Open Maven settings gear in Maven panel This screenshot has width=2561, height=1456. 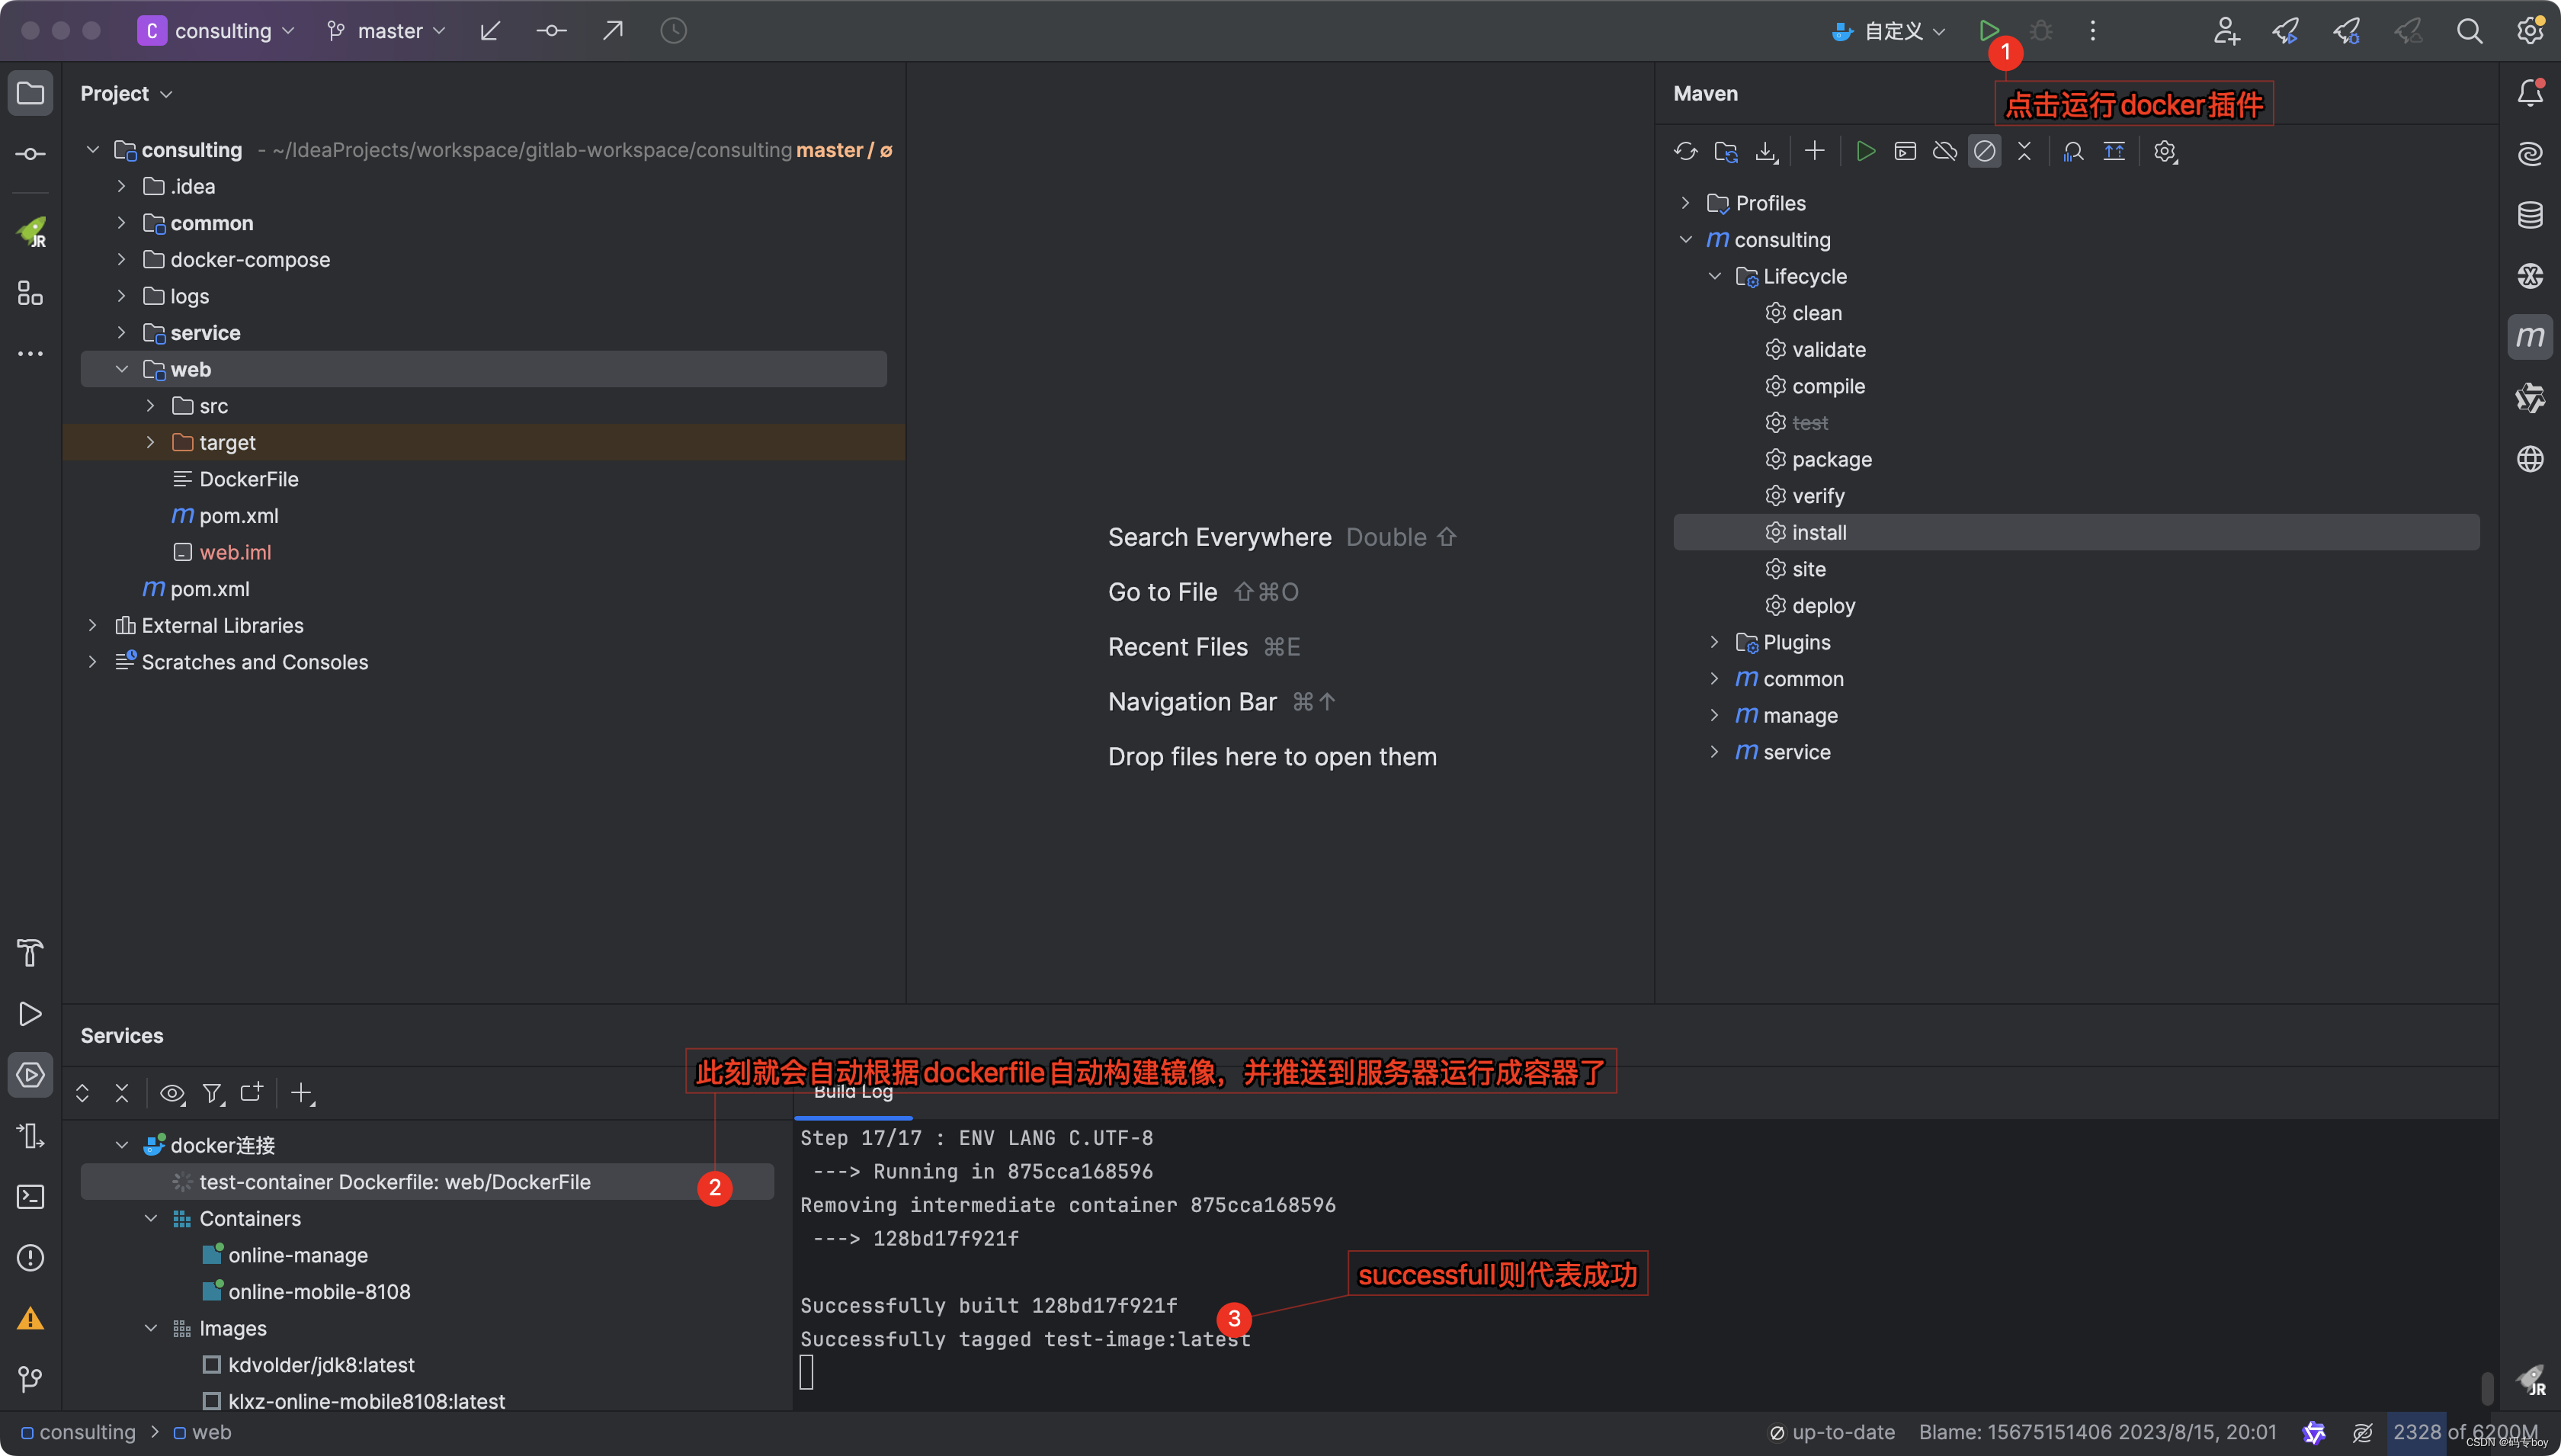click(x=2164, y=151)
